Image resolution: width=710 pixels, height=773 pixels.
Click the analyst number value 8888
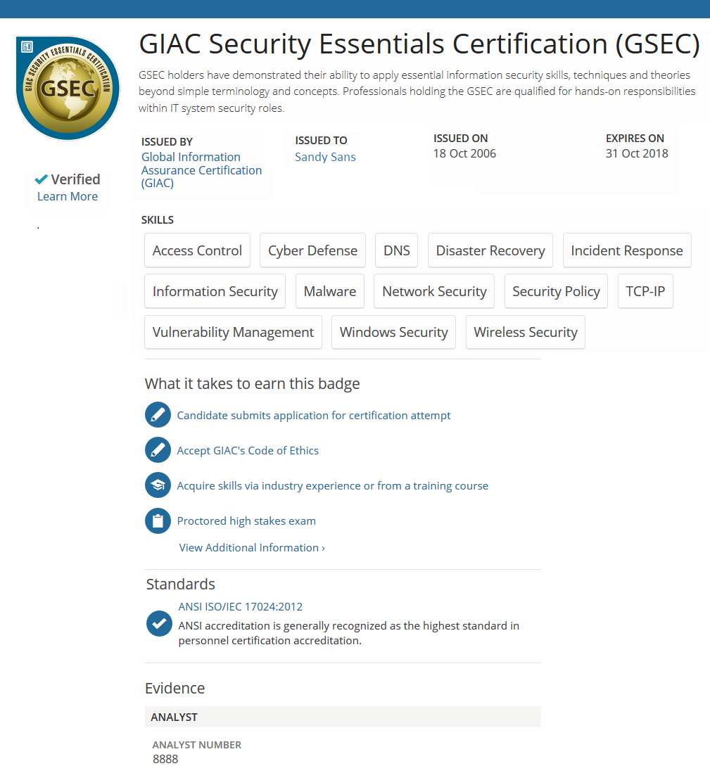(x=165, y=759)
